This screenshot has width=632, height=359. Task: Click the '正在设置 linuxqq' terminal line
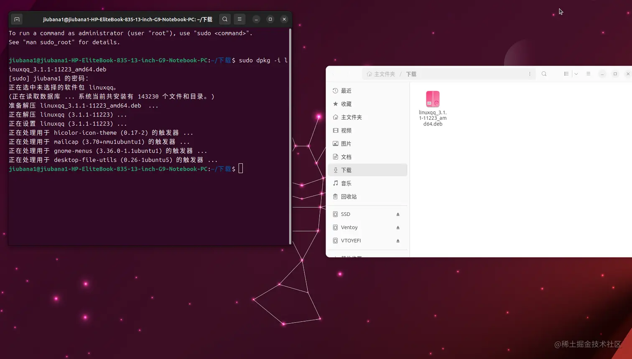(x=68, y=124)
